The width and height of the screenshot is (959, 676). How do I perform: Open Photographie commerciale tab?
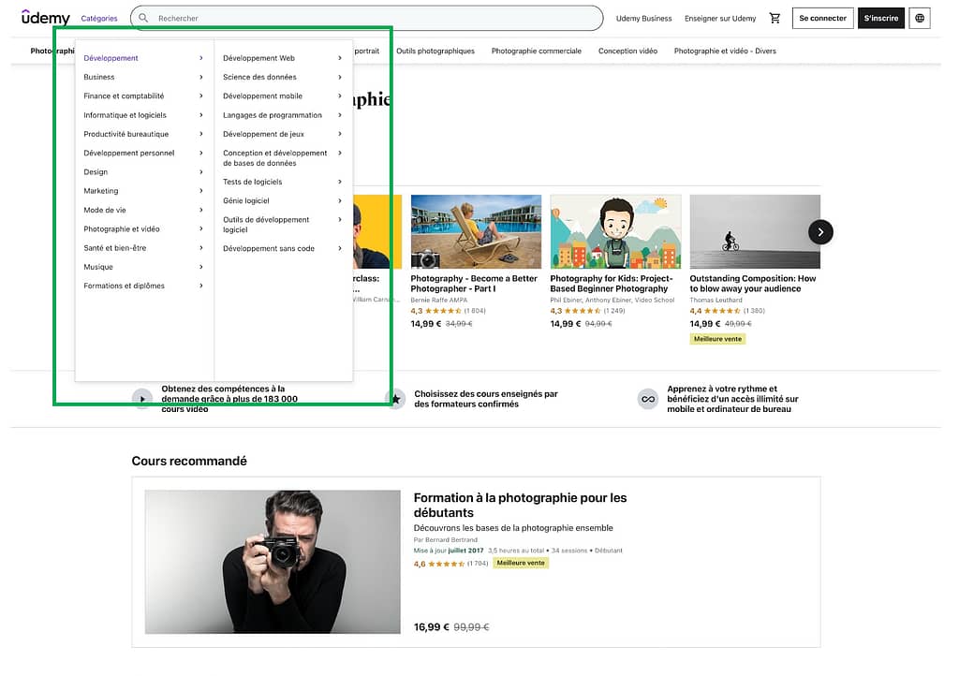point(536,51)
